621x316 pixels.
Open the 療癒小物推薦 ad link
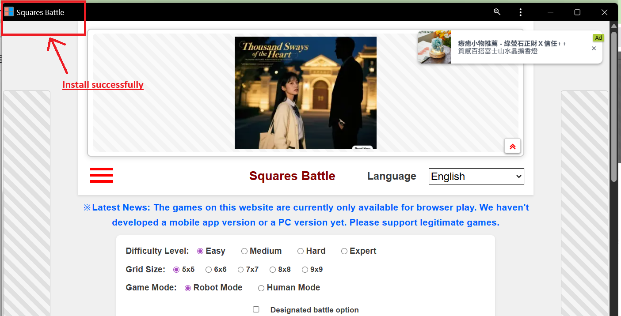click(x=513, y=43)
